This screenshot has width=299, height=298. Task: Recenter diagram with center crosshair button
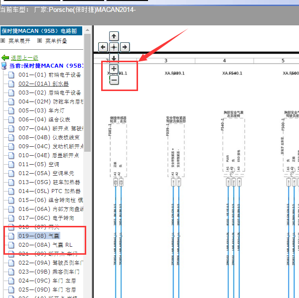click(114, 47)
